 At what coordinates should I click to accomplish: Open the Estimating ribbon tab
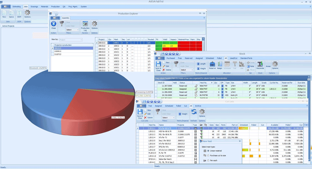(x=16, y=7)
